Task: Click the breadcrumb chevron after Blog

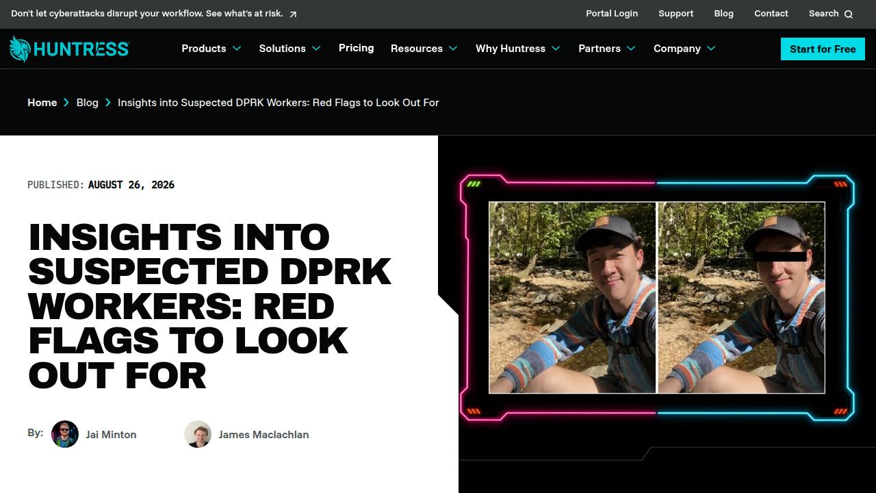Action: click(108, 102)
